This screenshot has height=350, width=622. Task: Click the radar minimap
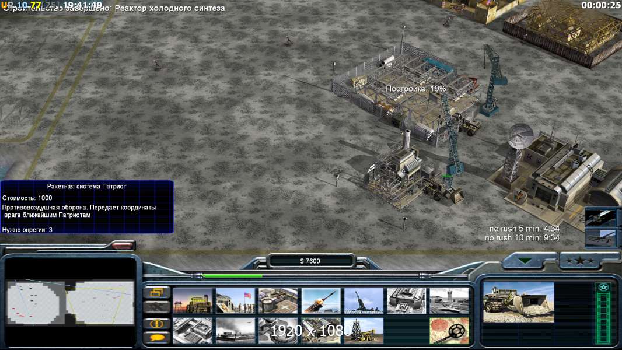[x=70, y=302]
